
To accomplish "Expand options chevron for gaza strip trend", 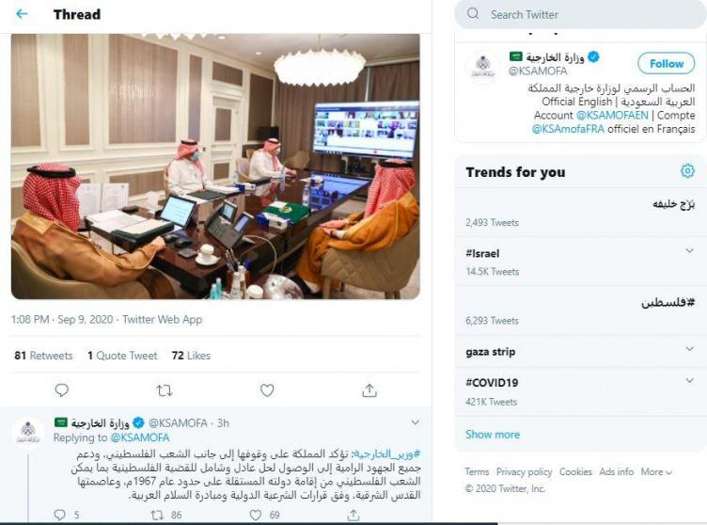I will [x=689, y=349].
